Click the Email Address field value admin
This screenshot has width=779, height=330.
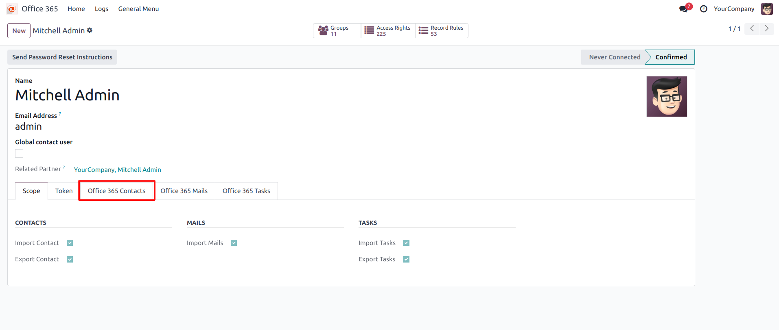click(x=28, y=126)
